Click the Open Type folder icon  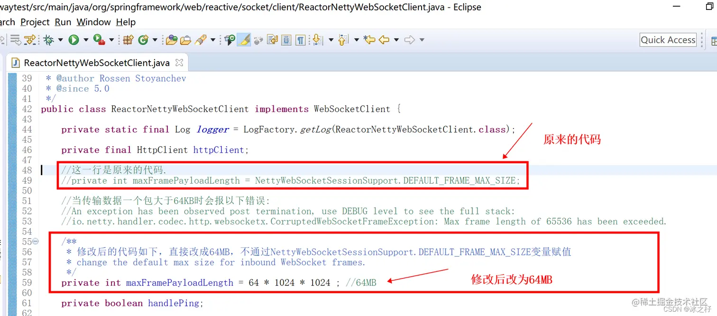[171, 40]
